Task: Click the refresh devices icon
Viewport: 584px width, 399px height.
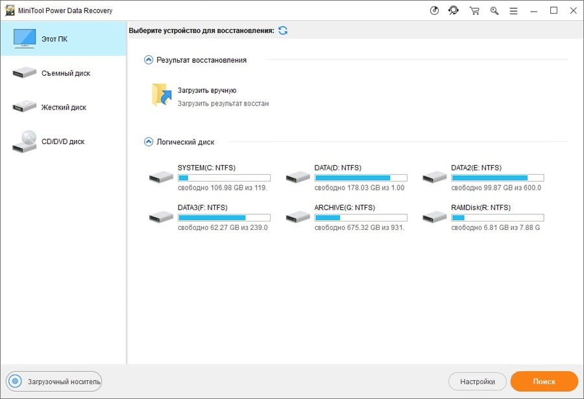Action: pyautogui.click(x=283, y=30)
